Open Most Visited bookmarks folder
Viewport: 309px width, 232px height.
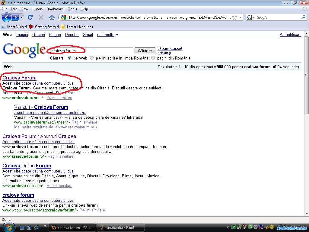pyautogui.click(x=14, y=27)
